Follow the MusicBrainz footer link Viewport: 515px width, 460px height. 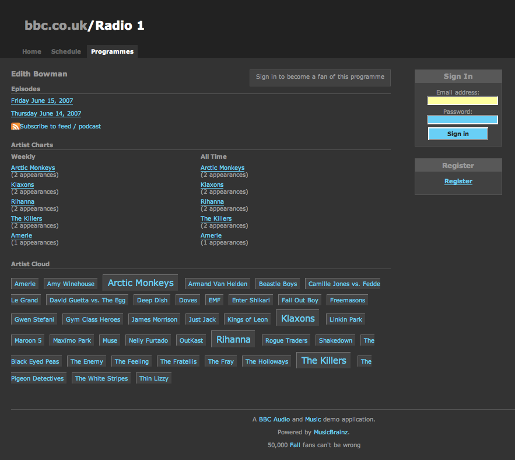(x=331, y=433)
